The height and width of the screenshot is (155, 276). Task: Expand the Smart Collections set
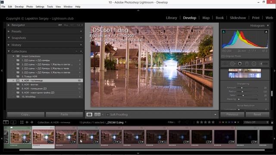(13, 56)
